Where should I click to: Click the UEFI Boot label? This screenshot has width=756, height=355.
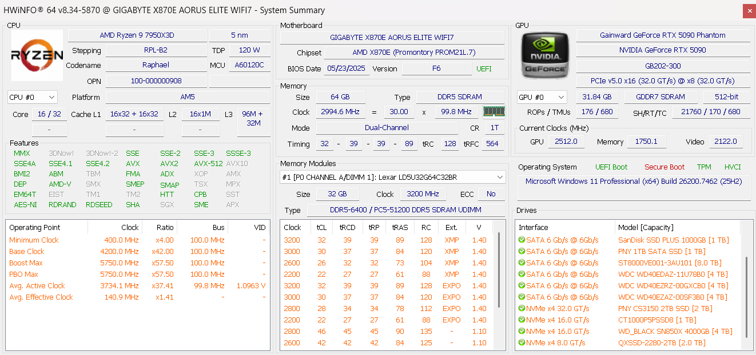point(611,167)
